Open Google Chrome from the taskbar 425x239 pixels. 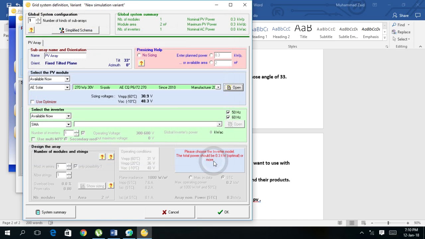83,233
